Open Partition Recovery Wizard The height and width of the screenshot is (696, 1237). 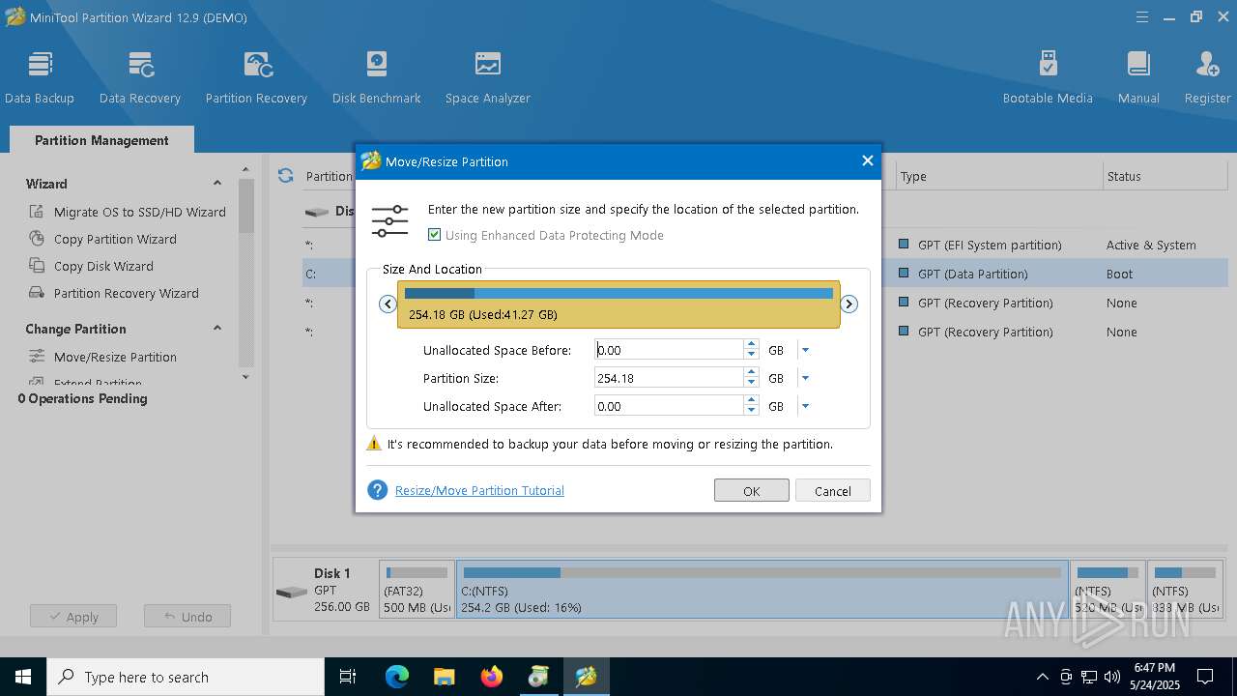tap(114, 293)
